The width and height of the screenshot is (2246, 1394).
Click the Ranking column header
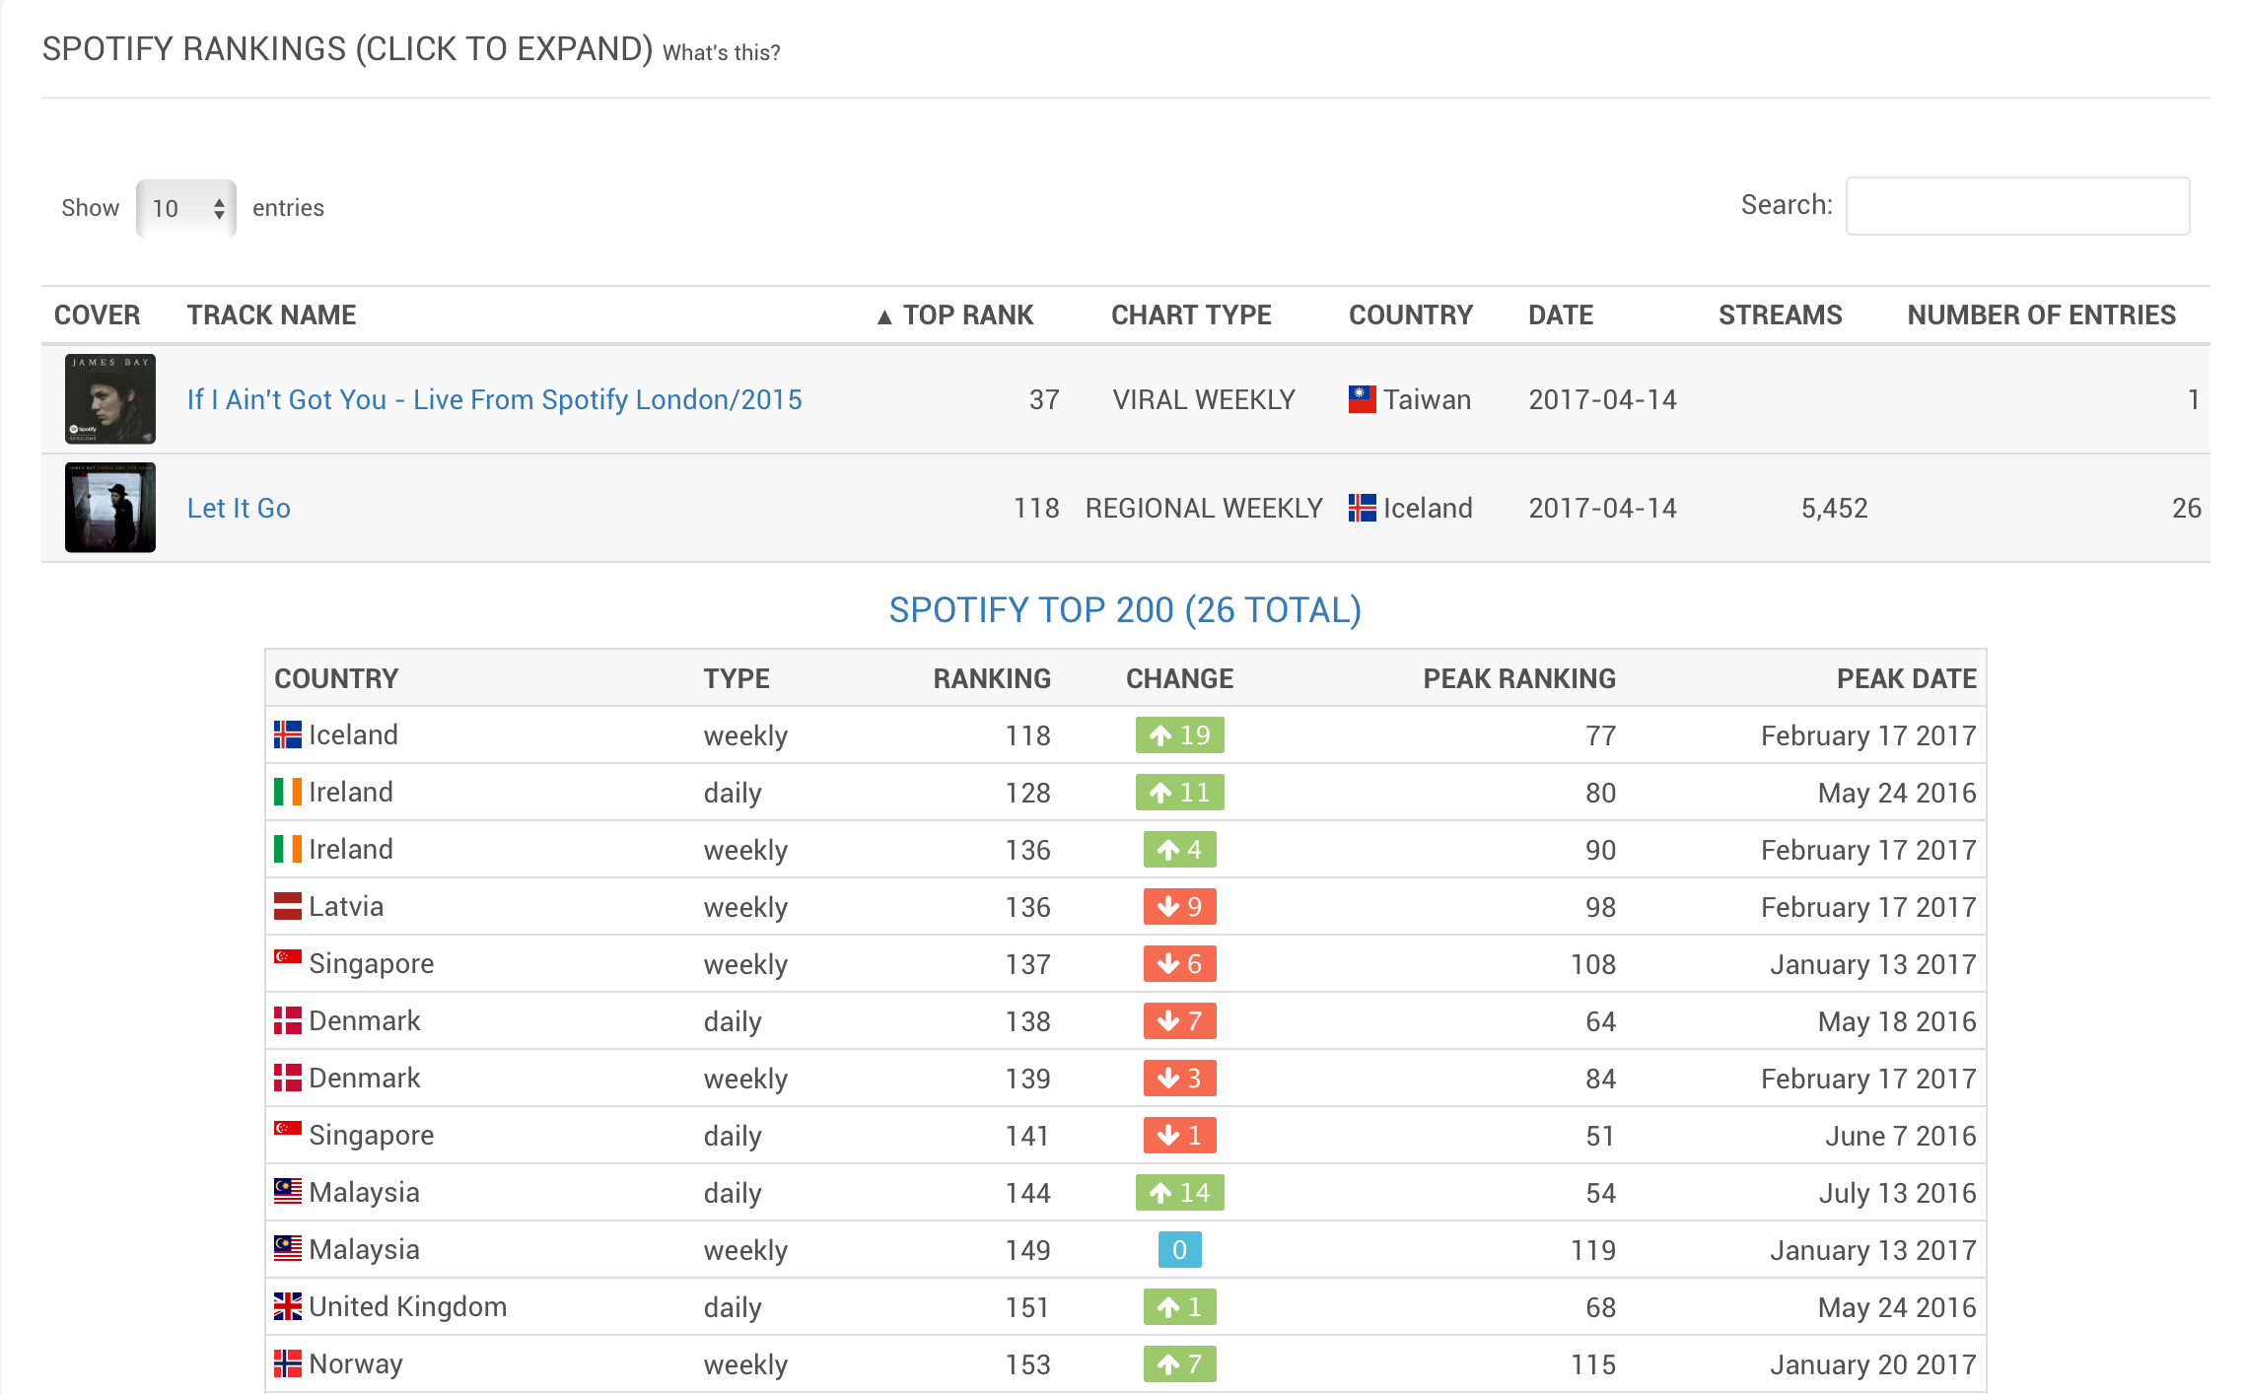click(x=992, y=678)
